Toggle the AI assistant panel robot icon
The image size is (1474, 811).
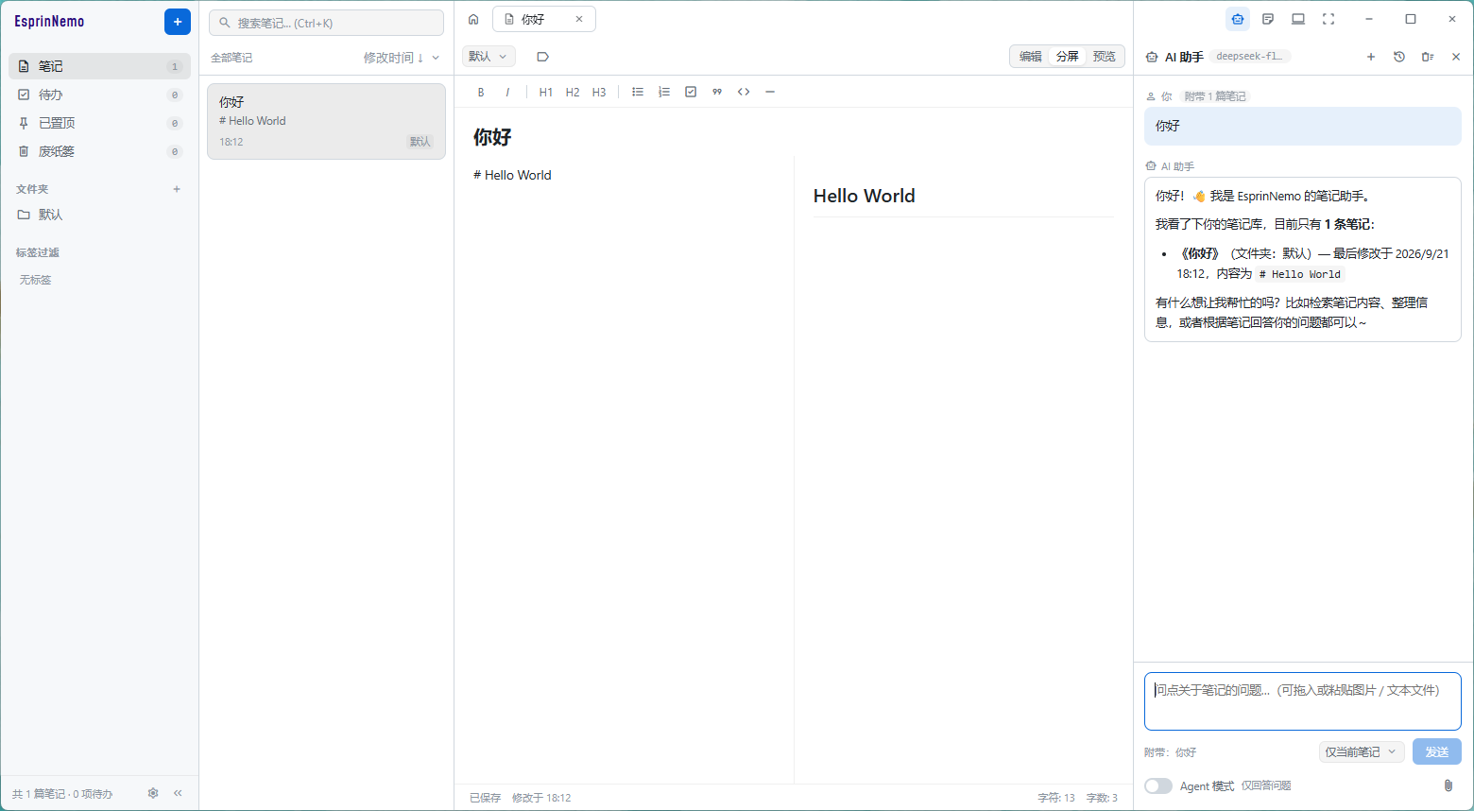1238,19
